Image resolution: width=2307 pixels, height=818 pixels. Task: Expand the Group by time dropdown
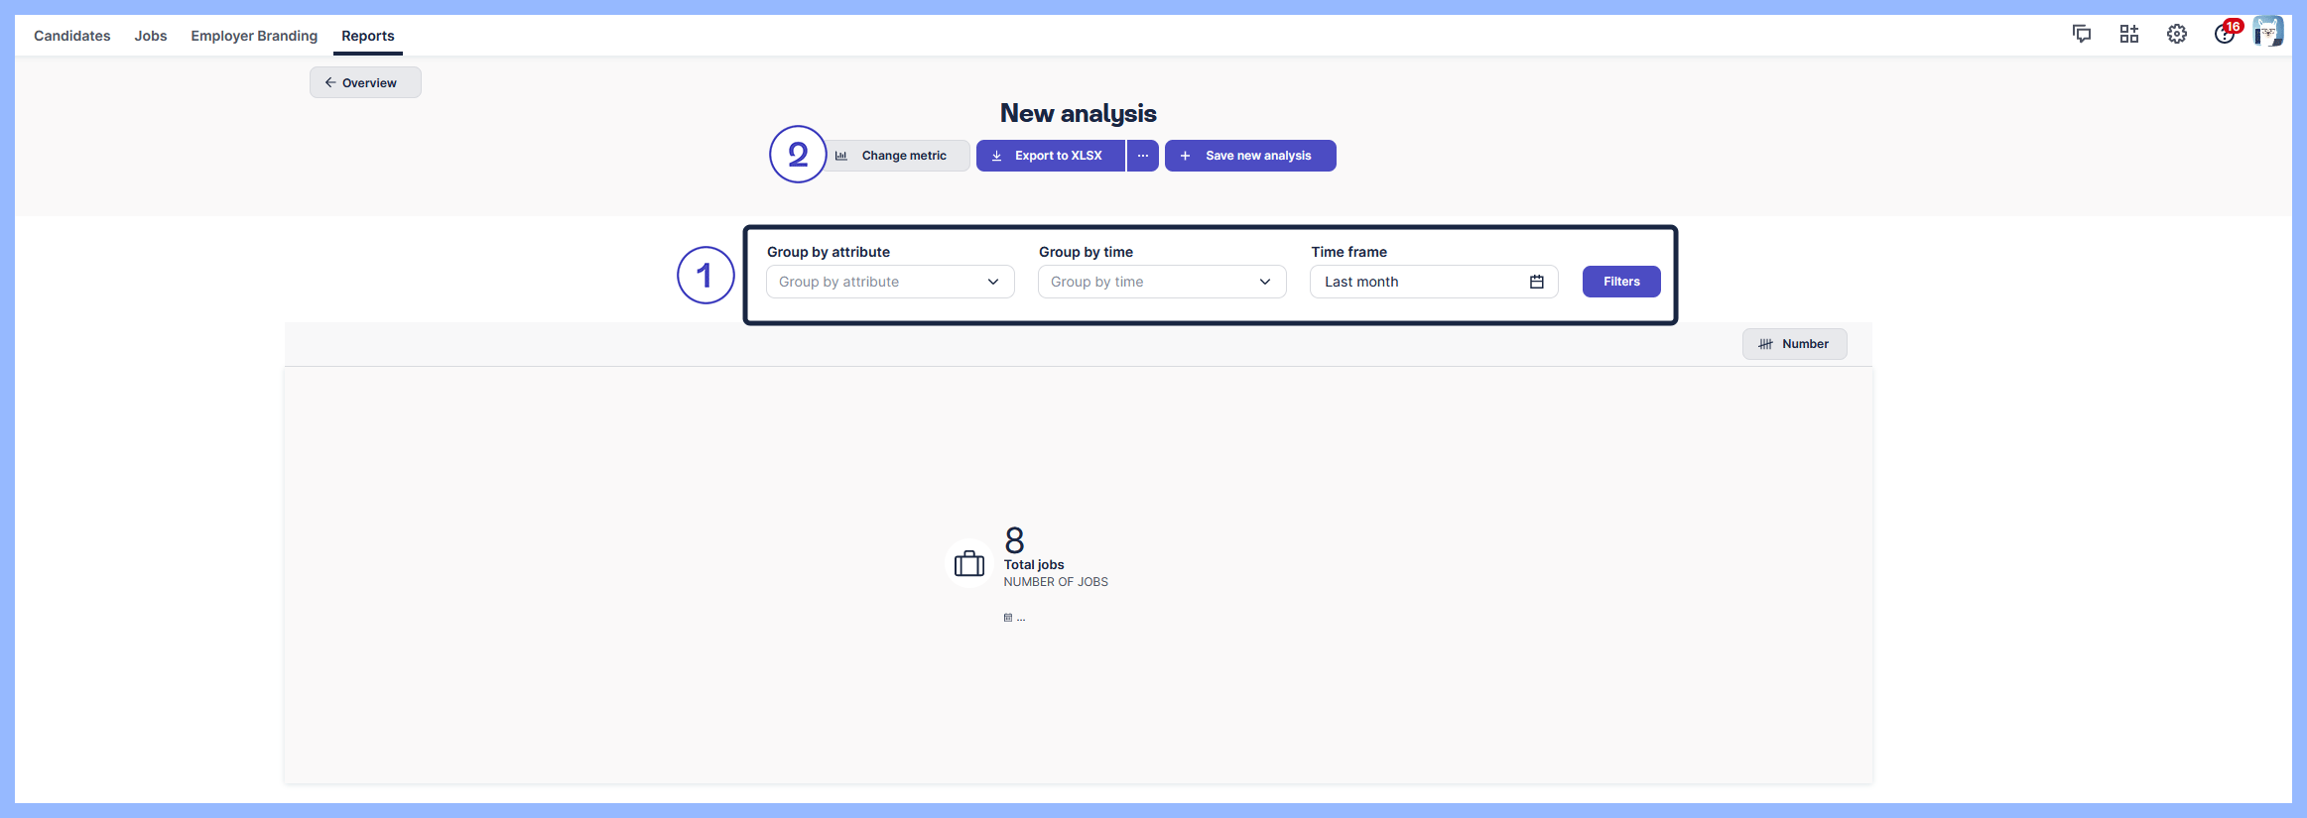coord(1161,282)
